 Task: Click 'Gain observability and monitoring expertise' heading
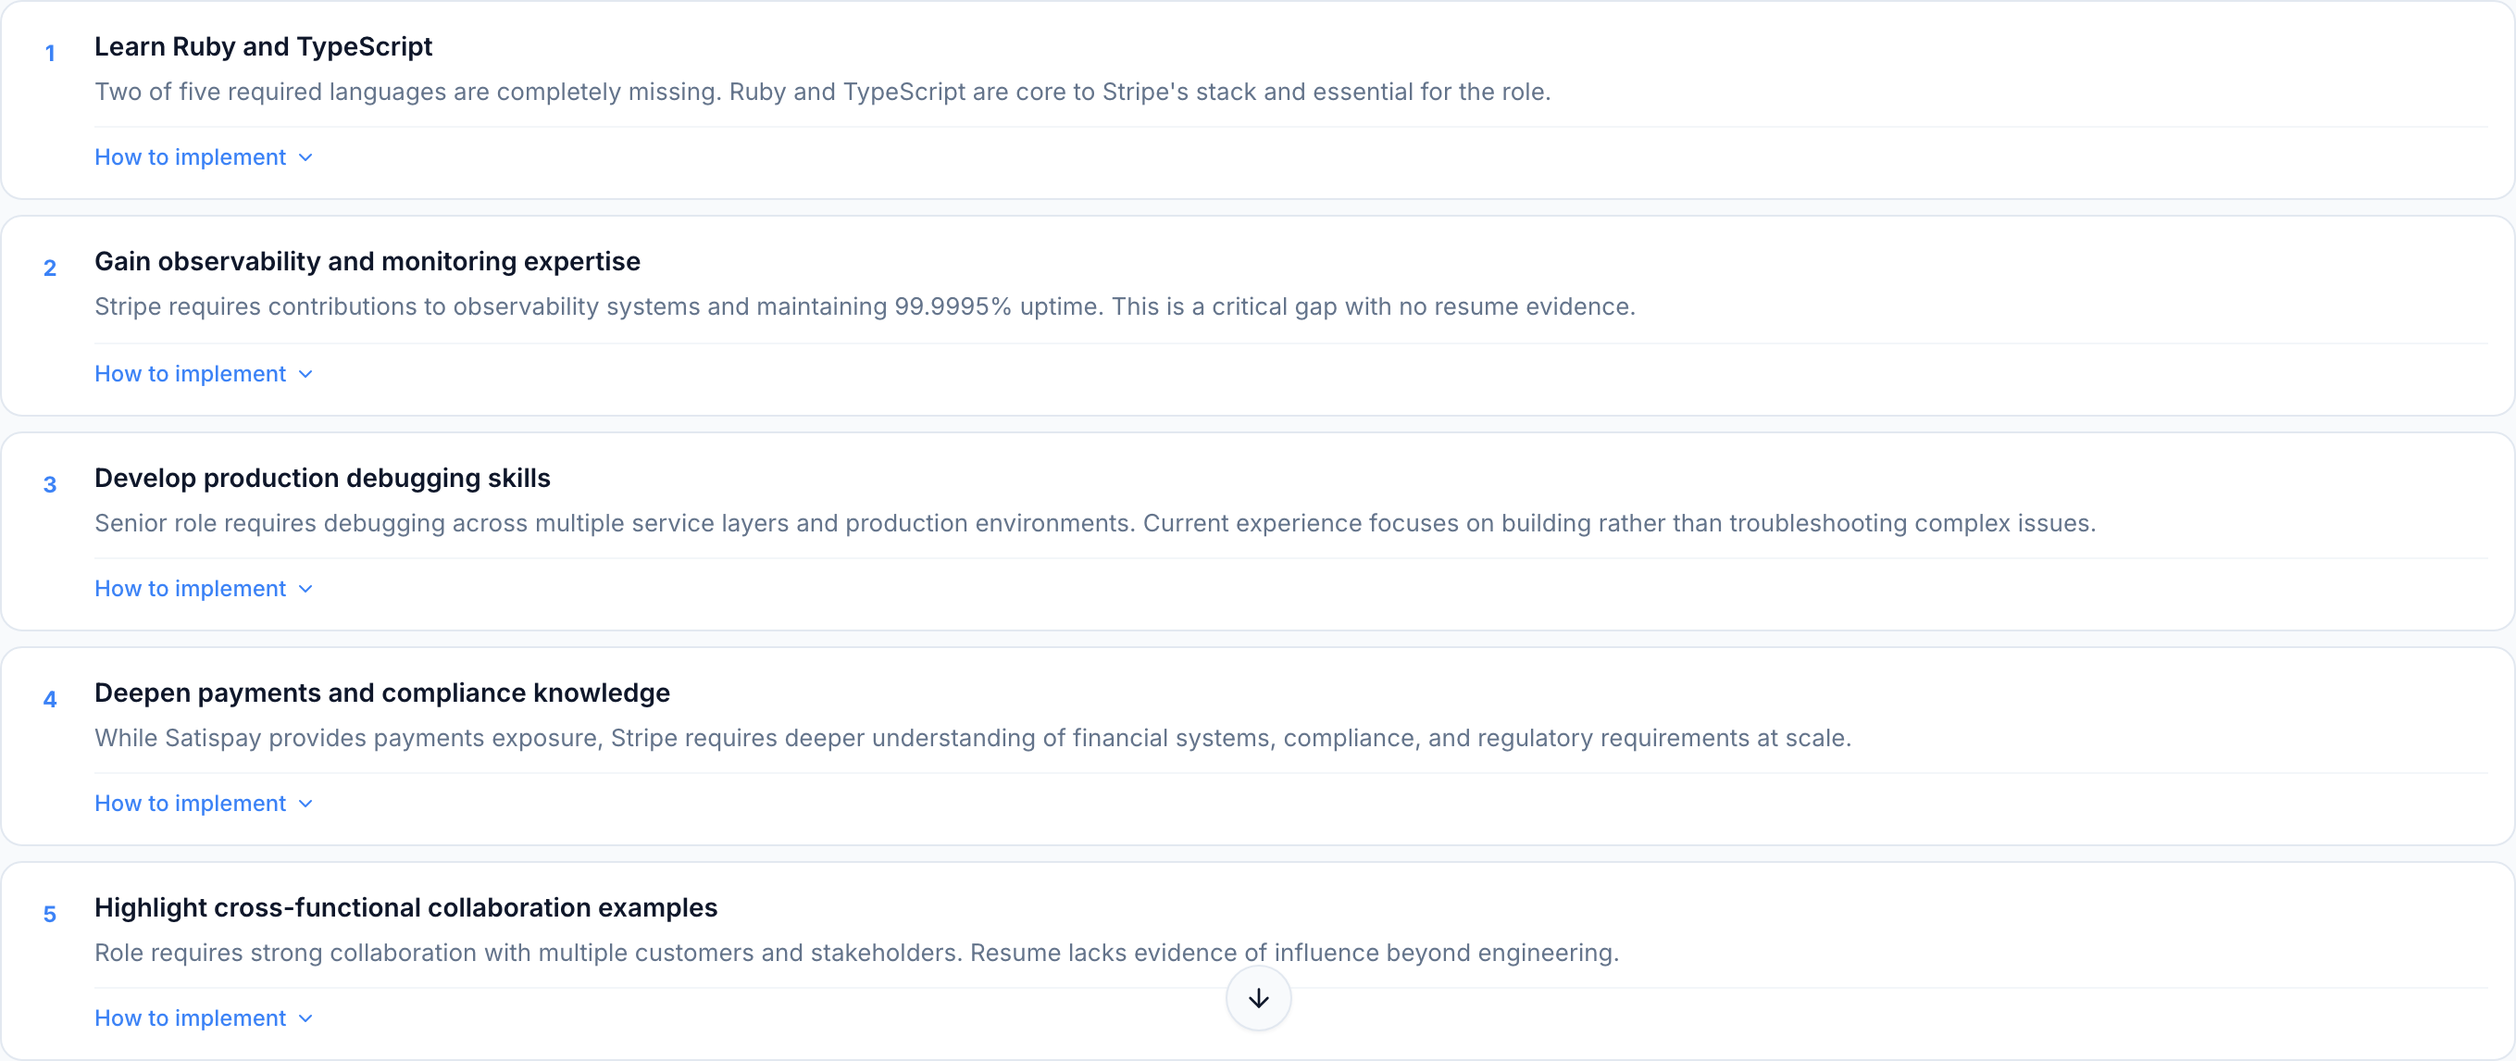coord(367,261)
